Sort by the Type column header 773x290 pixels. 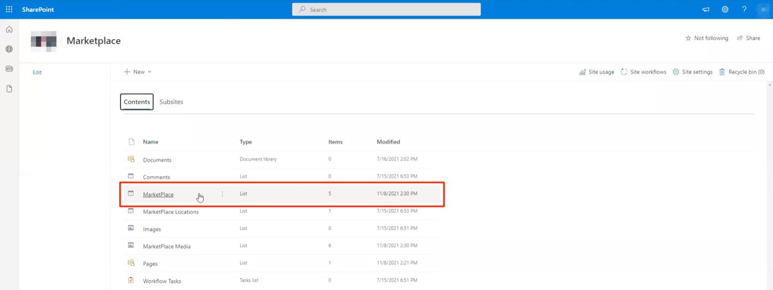[246, 142]
